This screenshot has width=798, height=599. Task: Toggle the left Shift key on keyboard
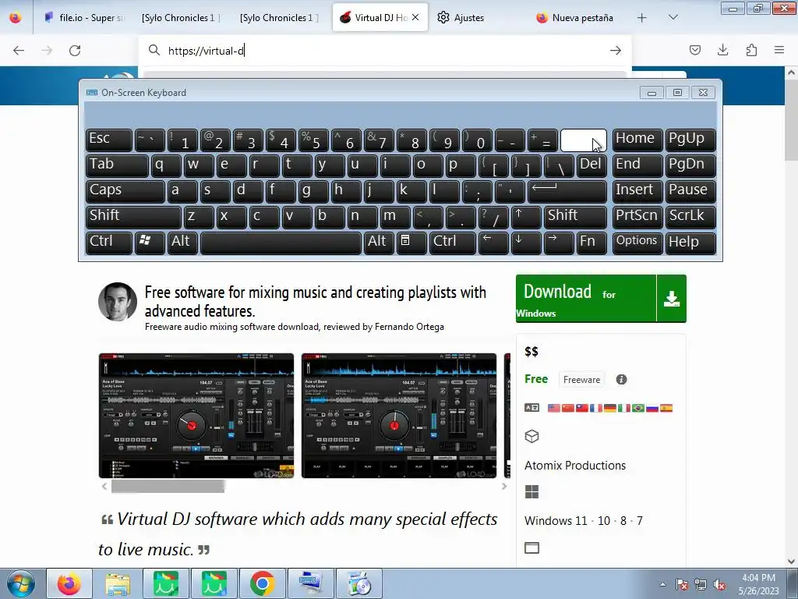(x=133, y=217)
